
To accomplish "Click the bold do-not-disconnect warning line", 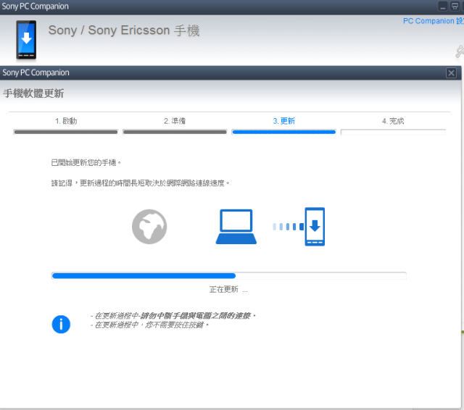I will tap(173, 316).
